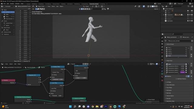Toggle viewport overlays icon

pos(144,6)
